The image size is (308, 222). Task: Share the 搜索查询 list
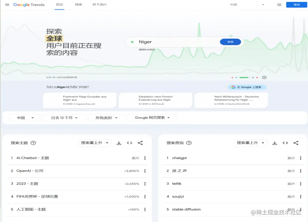296,143
